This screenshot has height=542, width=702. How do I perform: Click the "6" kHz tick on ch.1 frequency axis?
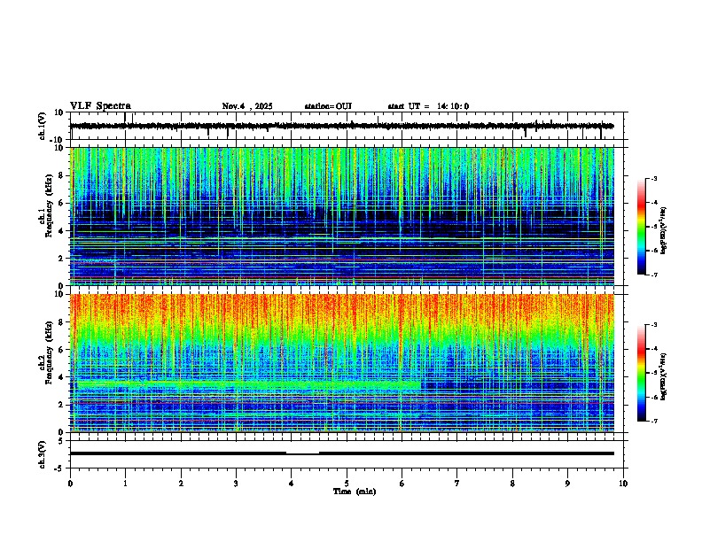click(61, 203)
